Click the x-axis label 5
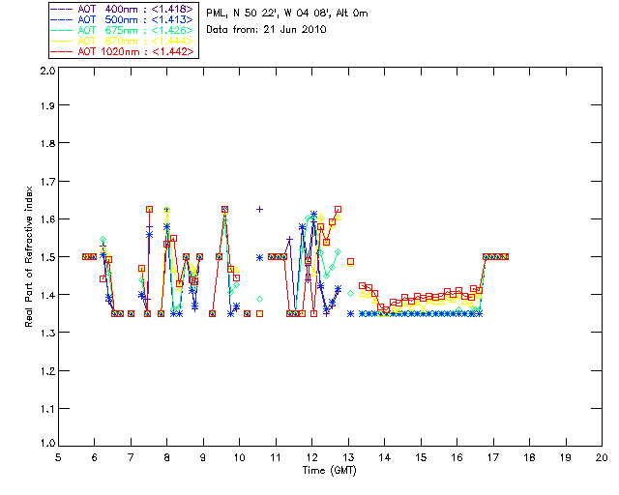 click(x=58, y=457)
